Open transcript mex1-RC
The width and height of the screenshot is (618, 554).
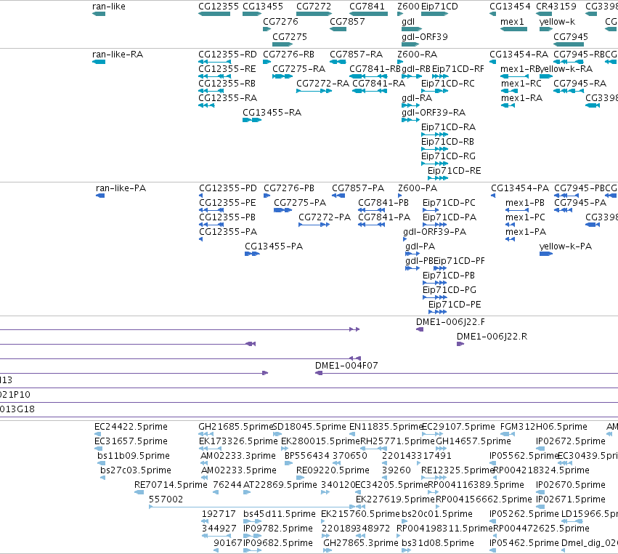tap(521, 84)
